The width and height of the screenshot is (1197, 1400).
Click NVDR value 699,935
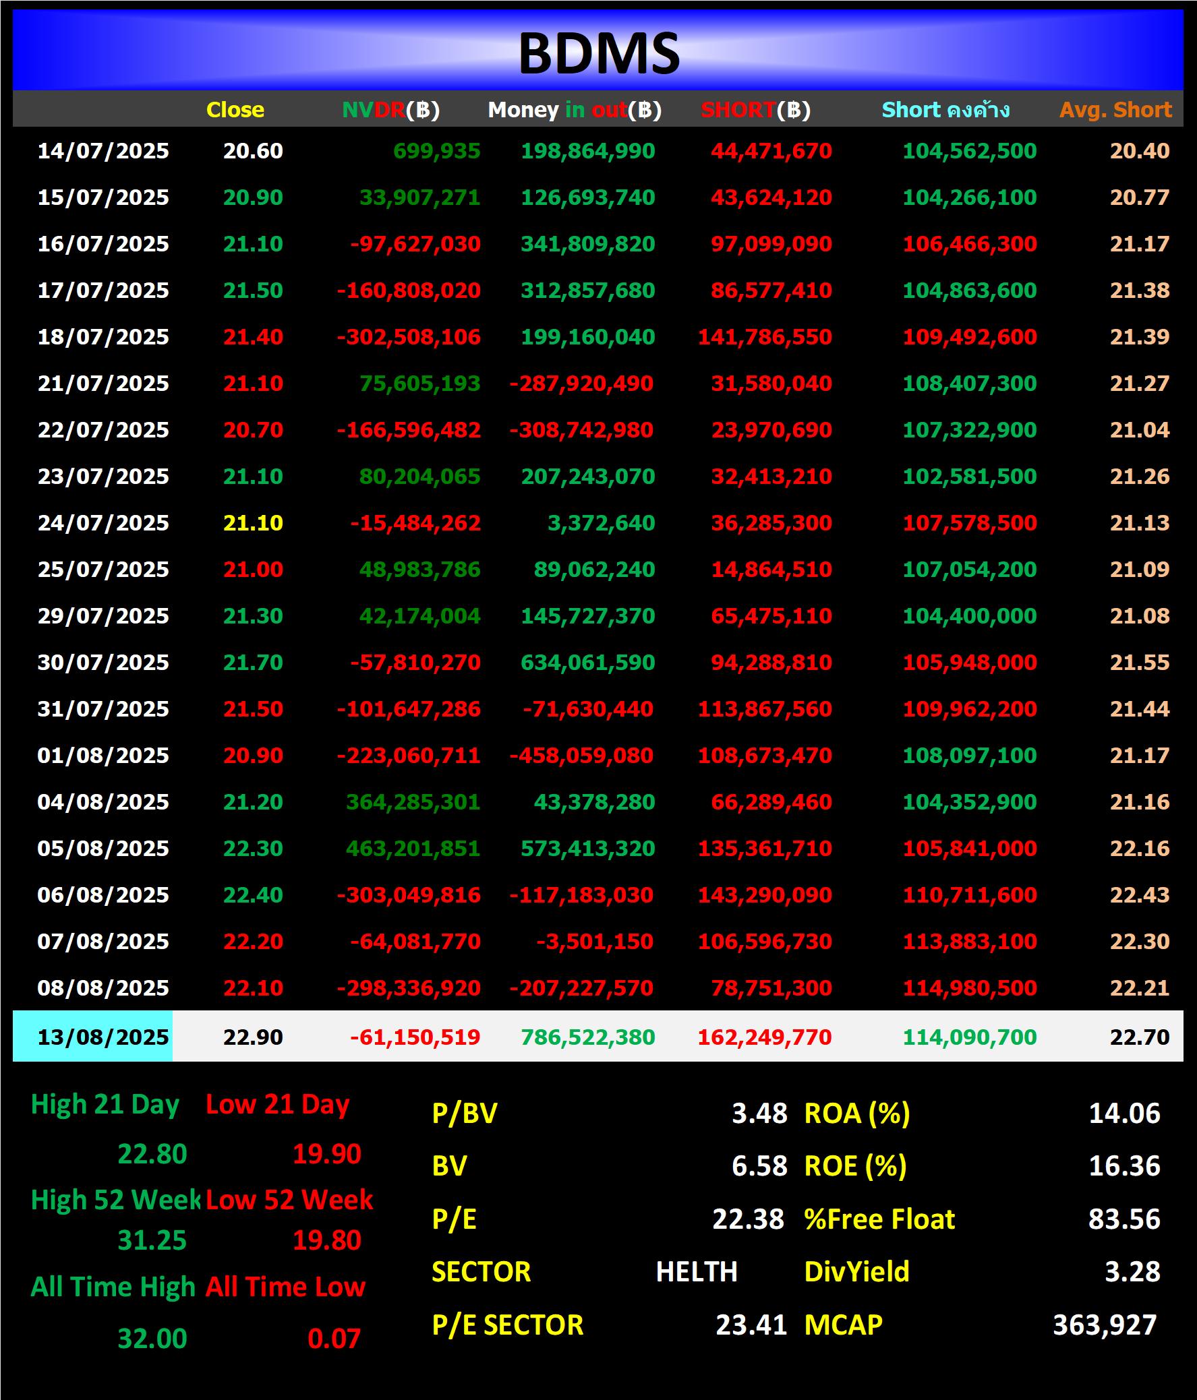436,151
